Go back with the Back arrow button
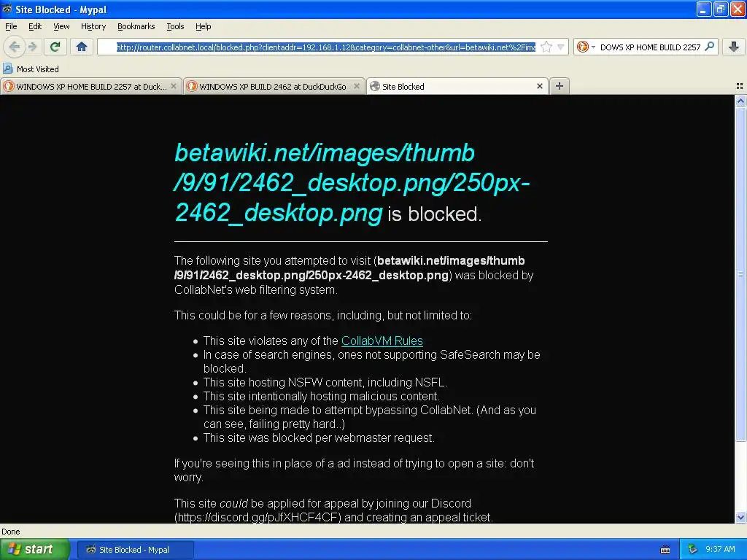This screenshot has height=560, width=747. (x=15, y=47)
